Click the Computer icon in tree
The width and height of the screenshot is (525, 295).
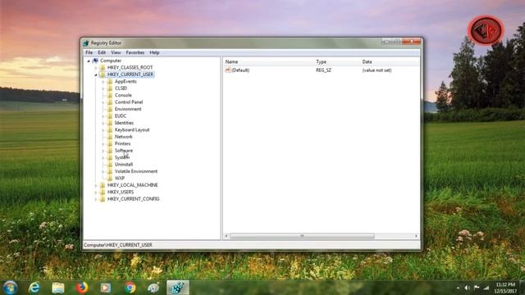point(95,61)
